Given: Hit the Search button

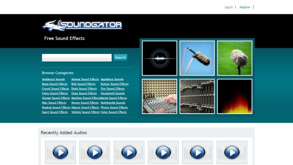Looking at the screenshot, I should tap(121, 58).
